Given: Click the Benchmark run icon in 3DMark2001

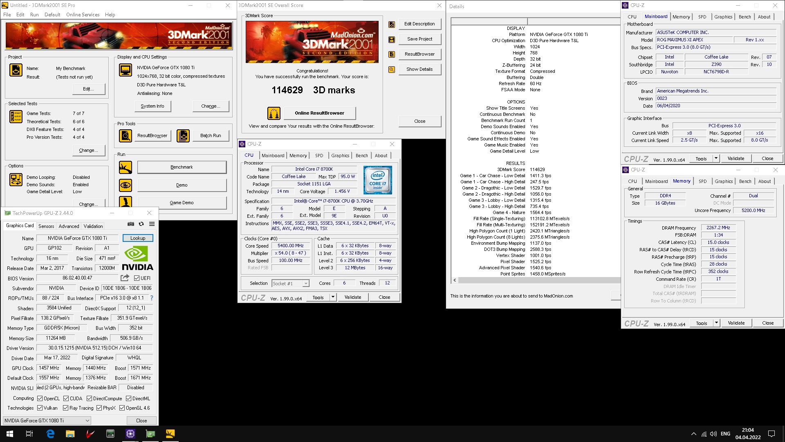Looking at the screenshot, I should click(x=126, y=167).
